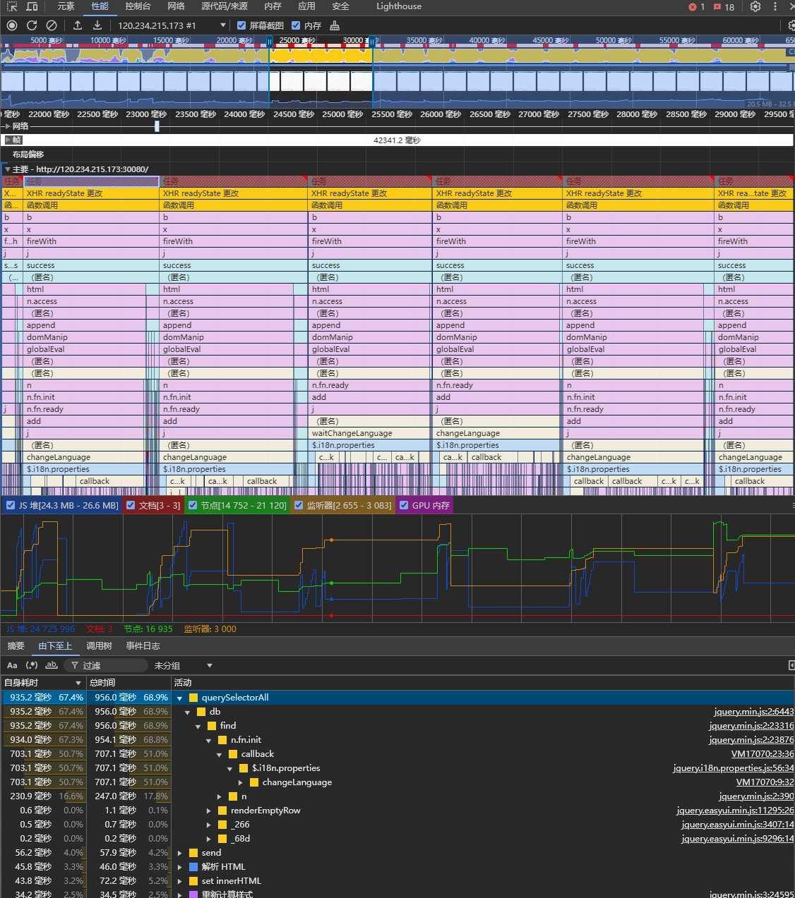Click the issues count badge showing 18
Image resolution: width=795 pixels, height=898 pixels.
724,7
